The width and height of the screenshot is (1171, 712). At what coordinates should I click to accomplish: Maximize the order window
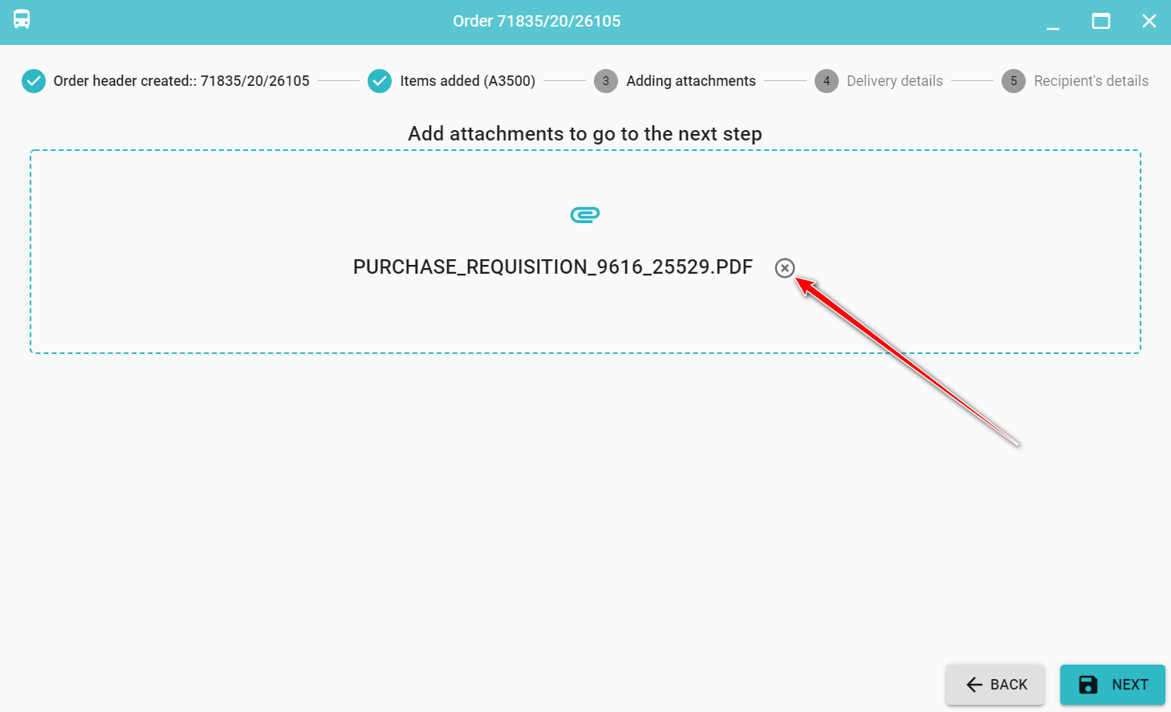click(x=1101, y=21)
